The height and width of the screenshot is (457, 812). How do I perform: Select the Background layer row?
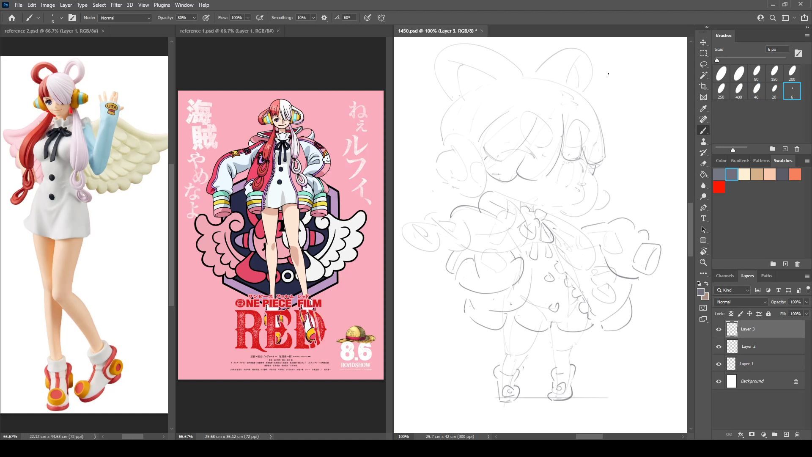coord(758,381)
